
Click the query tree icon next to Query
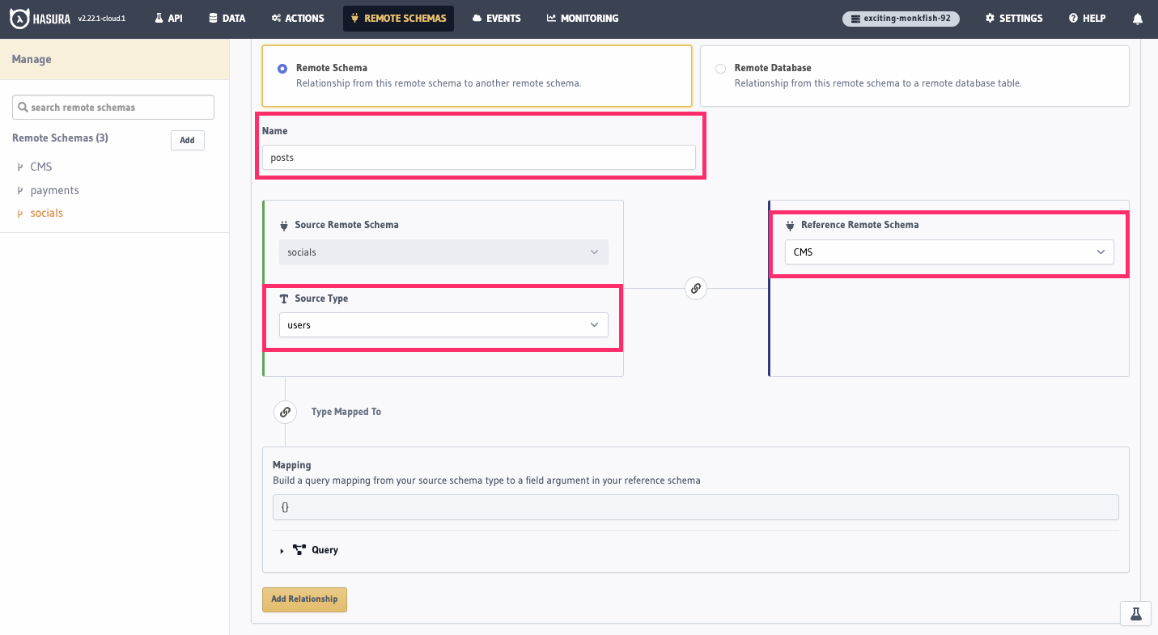(299, 549)
